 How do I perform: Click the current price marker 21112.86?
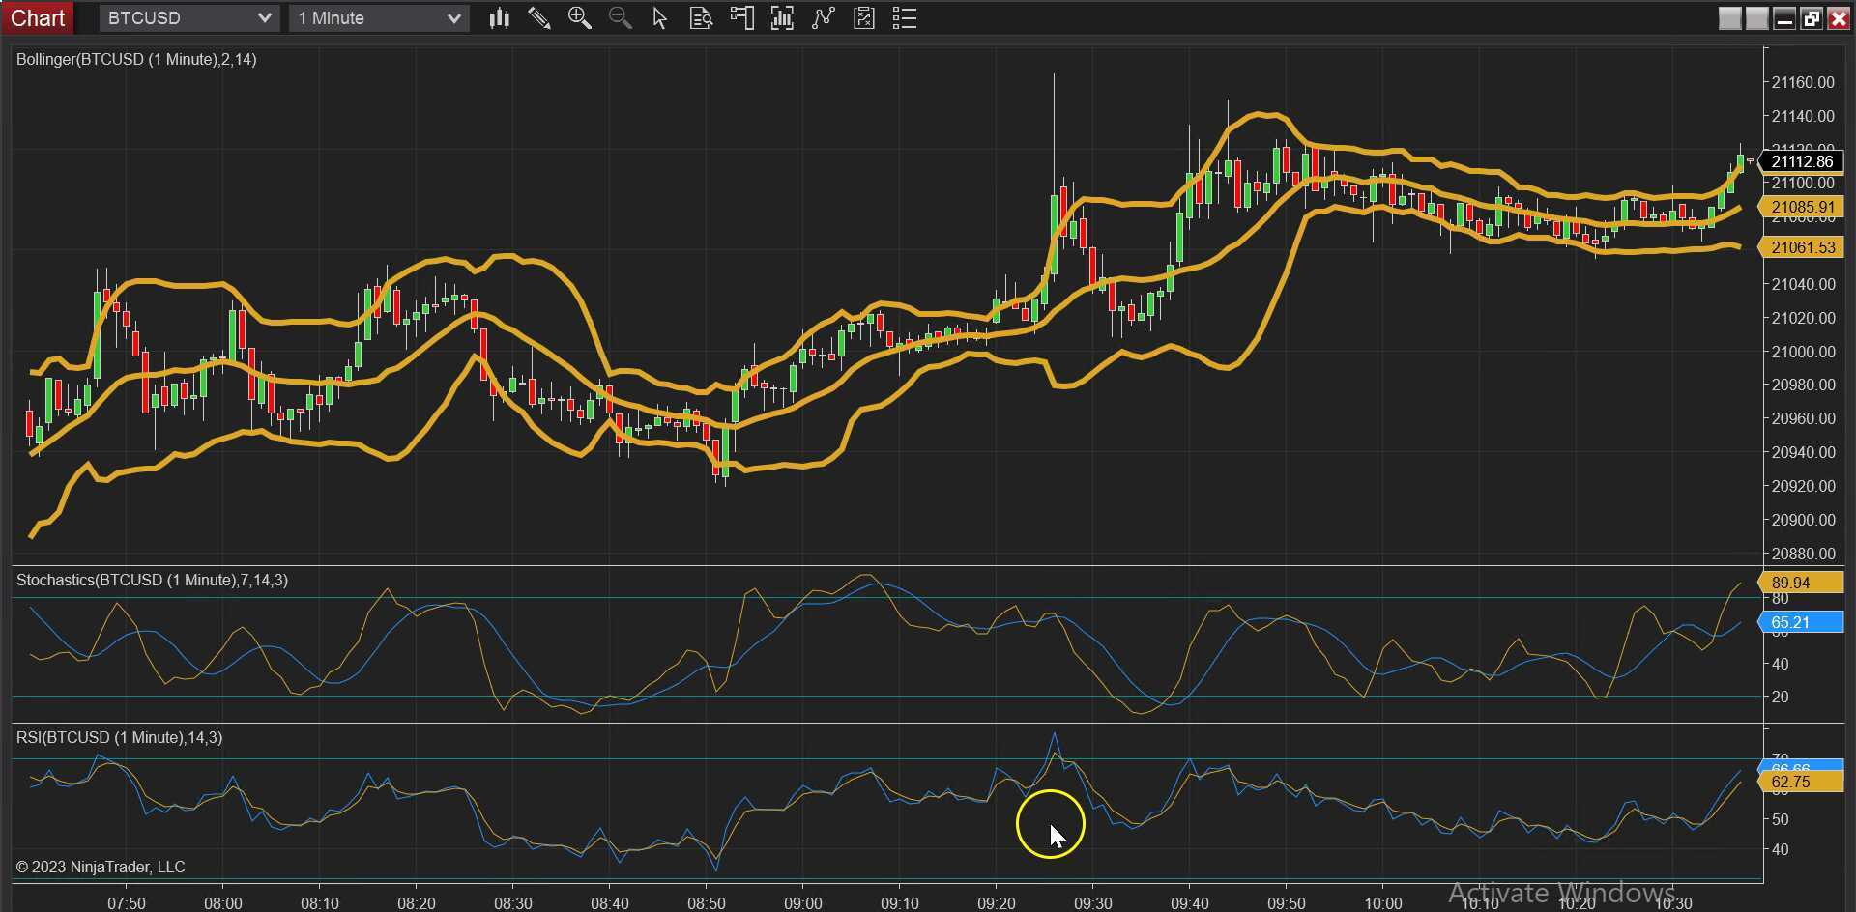pos(1802,161)
